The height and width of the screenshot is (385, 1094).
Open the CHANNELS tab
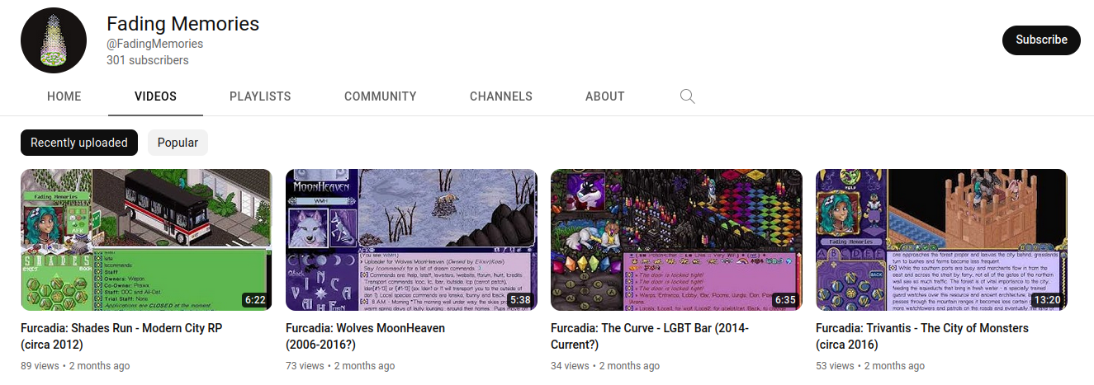click(501, 96)
